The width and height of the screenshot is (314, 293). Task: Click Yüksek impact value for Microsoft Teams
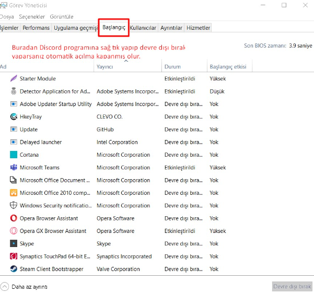point(218,167)
